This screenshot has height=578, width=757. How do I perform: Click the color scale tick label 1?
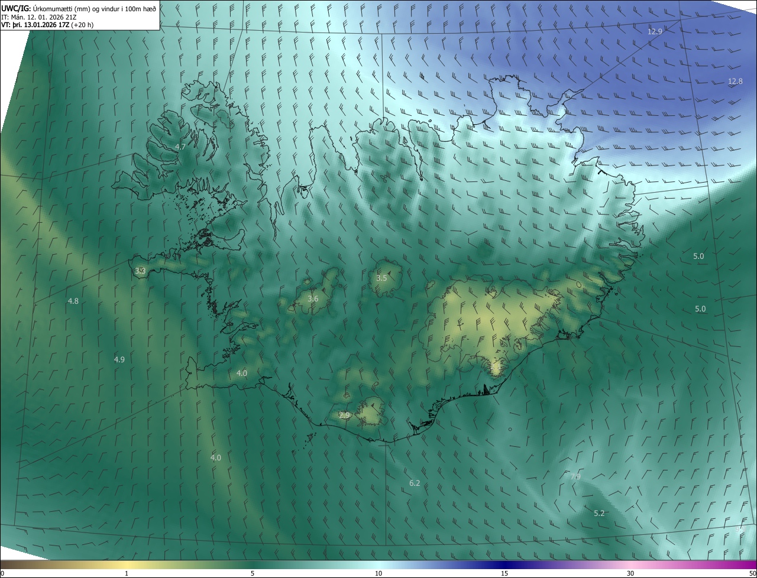(127, 573)
